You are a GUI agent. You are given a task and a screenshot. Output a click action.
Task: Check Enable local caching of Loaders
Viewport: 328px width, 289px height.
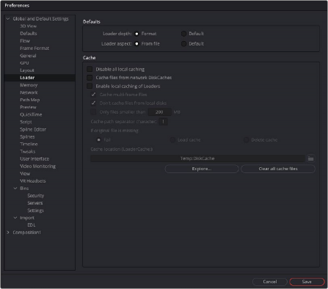click(x=90, y=86)
